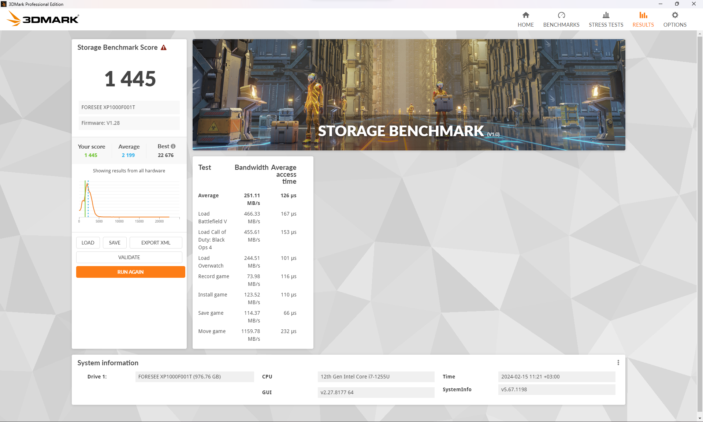Click the Storage Benchmark Score heading
703x422 pixels.
(117, 48)
